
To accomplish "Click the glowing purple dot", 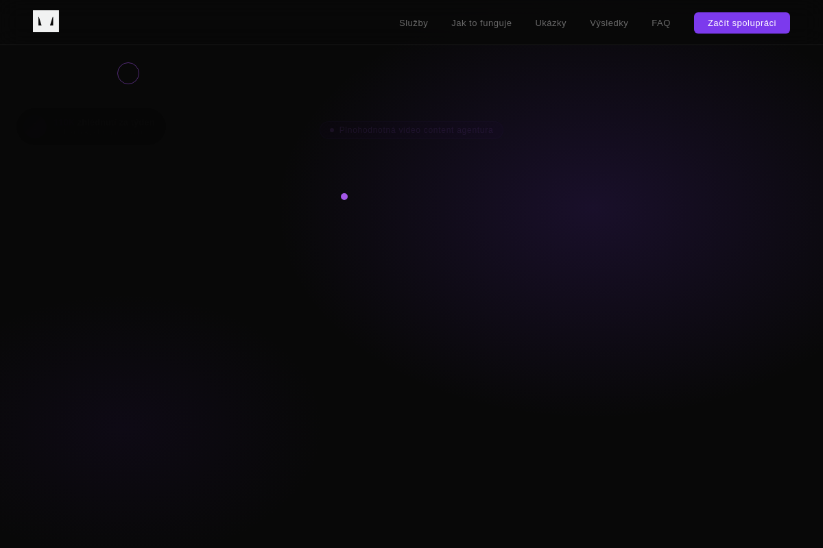I will pyautogui.click(x=344, y=197).
